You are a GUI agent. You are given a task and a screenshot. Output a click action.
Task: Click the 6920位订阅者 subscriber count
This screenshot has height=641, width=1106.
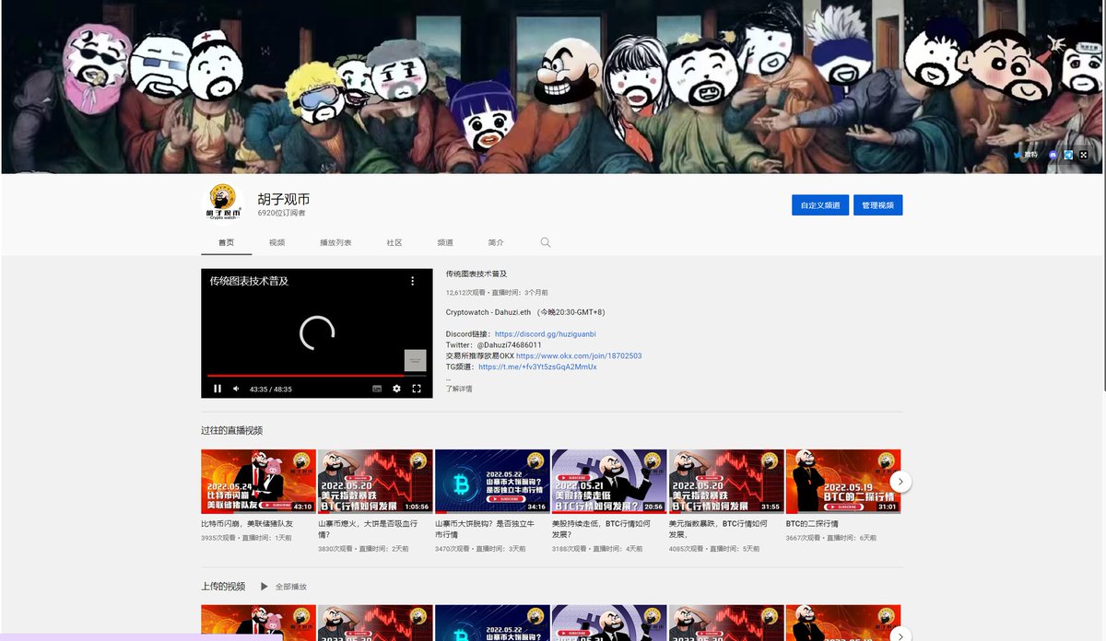(281, 213)
